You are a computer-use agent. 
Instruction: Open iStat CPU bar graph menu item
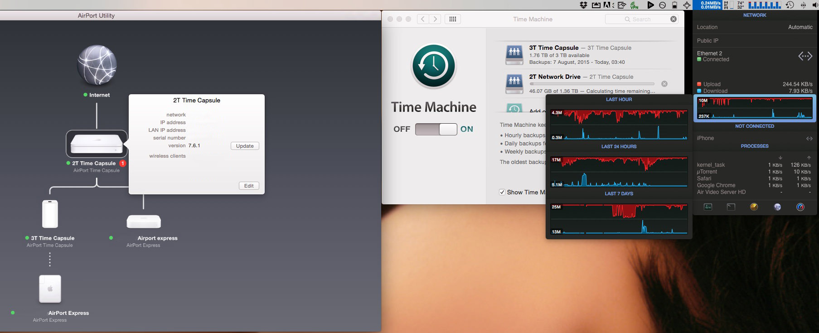[x=764, y=5]
